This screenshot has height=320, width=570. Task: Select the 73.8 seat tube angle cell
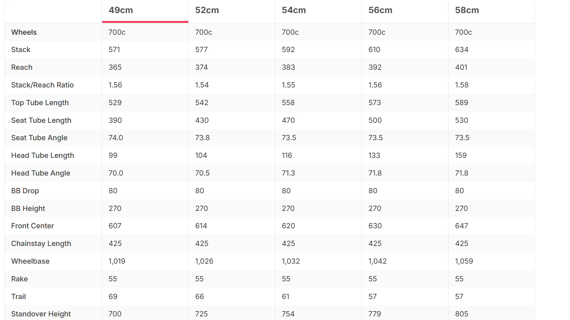(202, 138)
